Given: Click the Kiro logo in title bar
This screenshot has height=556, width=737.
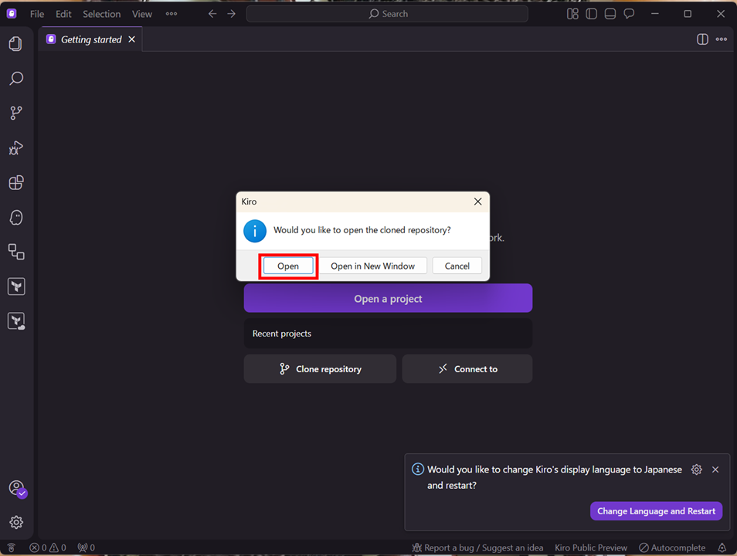Looking at the screenshot, I should (12, 14).
